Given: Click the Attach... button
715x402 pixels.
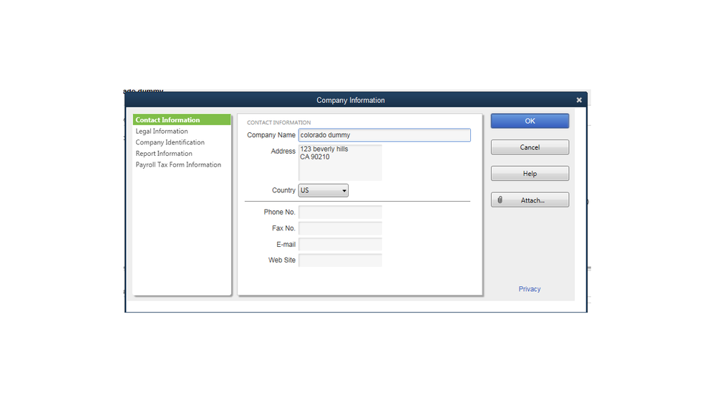Looking at the screenshot, I should 530,200.
